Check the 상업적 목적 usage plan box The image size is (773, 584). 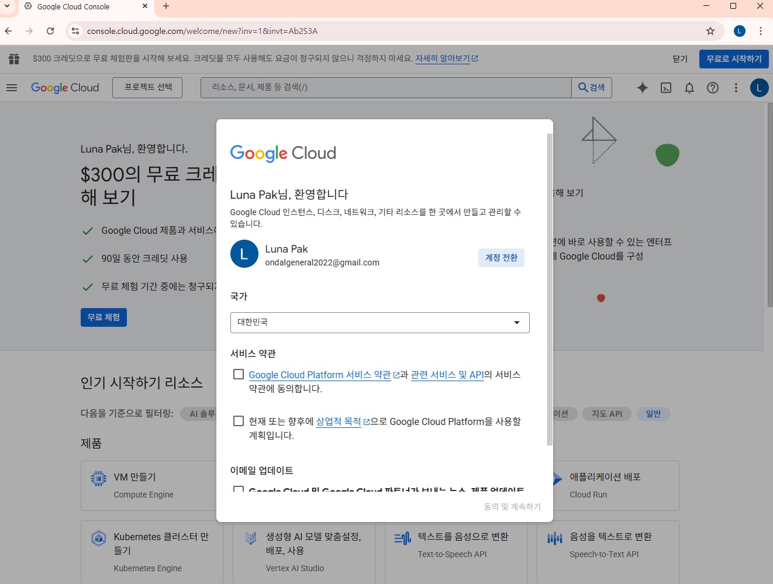[239, 421]
